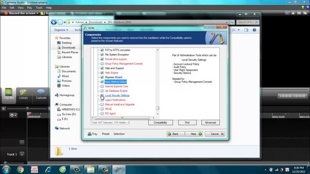Open Organize dropdown in Explorer
The width and height of the screenshot is (310, 174).
61,30
